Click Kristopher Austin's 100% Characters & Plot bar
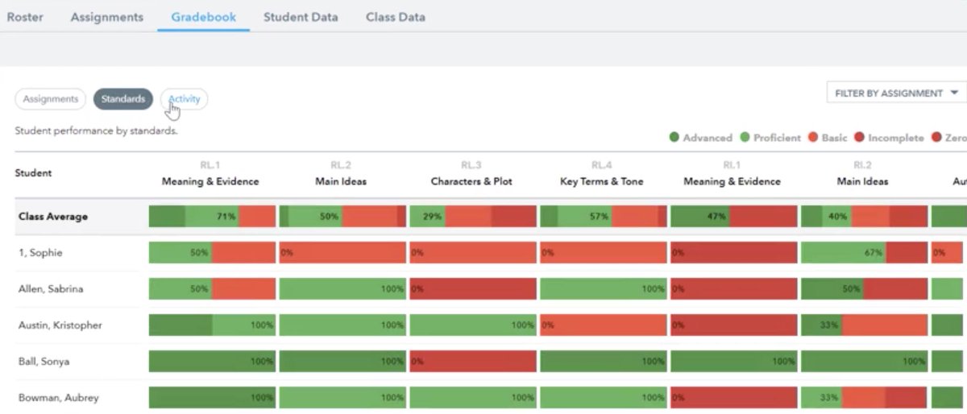 [x=472, y=325]
